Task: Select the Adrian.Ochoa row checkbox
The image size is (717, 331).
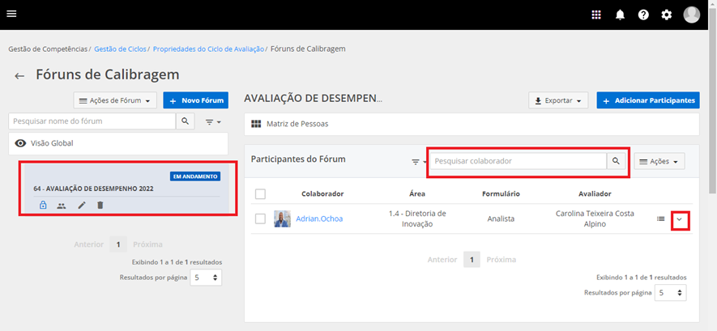Action: click(260, 219)
